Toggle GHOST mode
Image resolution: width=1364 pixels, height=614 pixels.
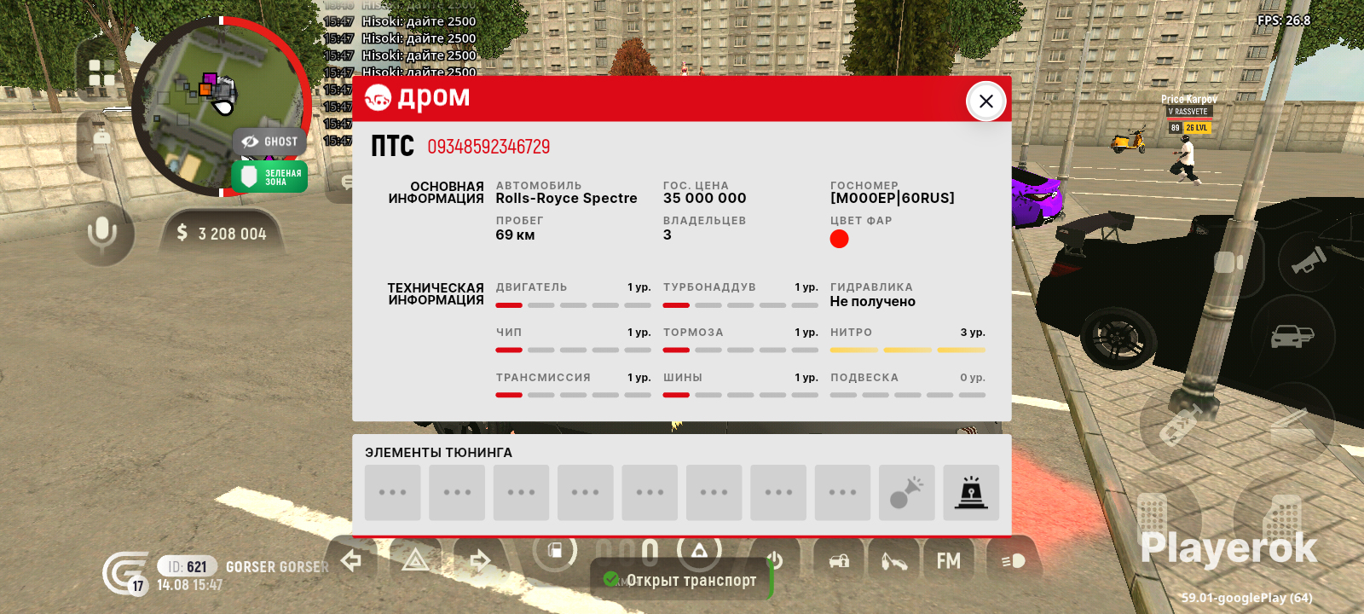(270, 142)
